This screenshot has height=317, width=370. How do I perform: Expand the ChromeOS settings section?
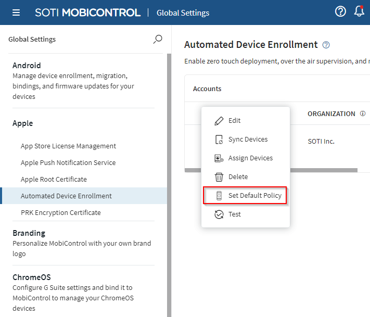(31, 277)
